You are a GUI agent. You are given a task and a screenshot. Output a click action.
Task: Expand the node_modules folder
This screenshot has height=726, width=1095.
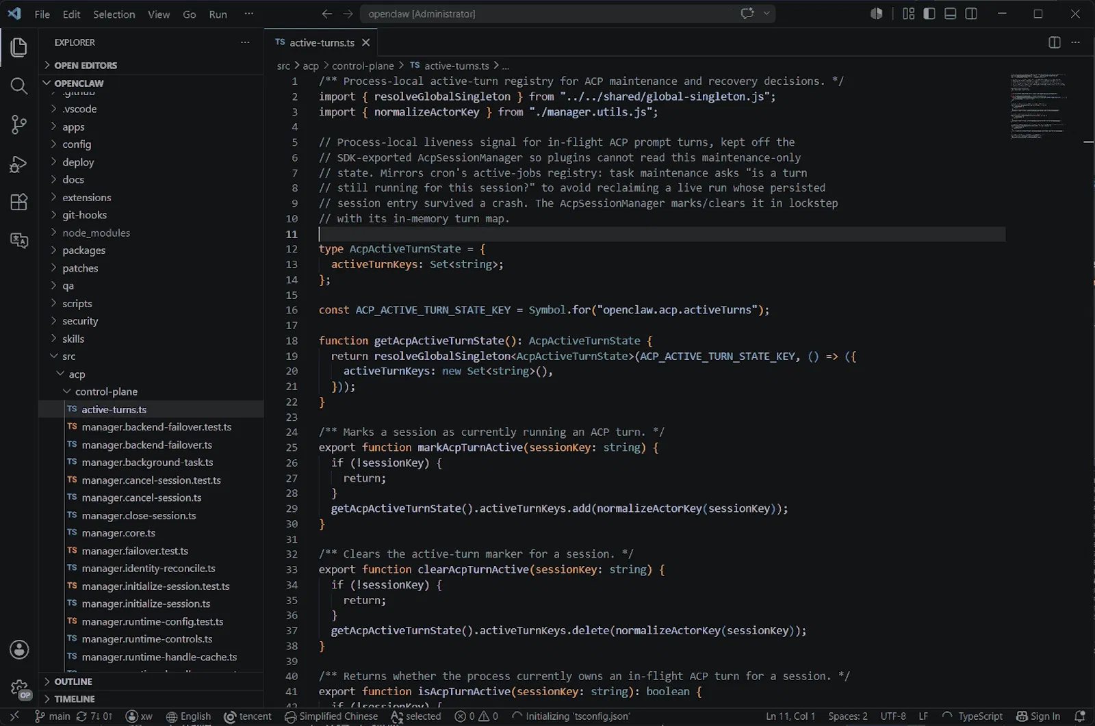click(x=151, y=233)
